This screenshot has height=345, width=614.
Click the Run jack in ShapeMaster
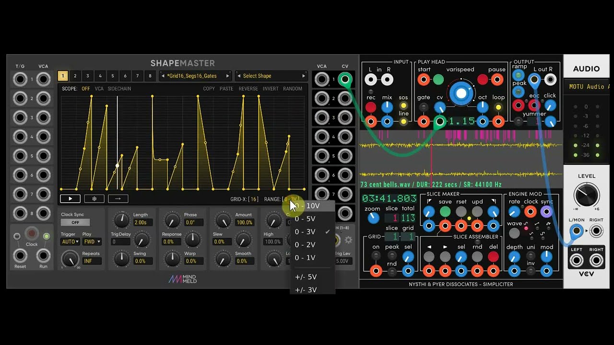tap(44, 255)
